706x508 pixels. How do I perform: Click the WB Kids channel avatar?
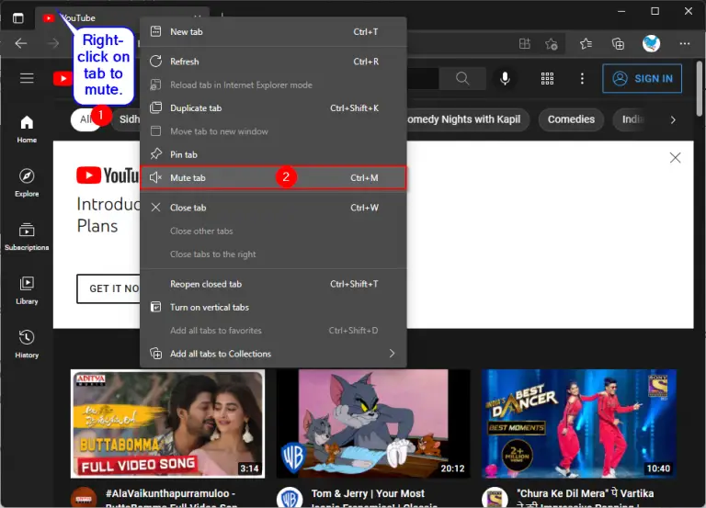tap(289, 497)
